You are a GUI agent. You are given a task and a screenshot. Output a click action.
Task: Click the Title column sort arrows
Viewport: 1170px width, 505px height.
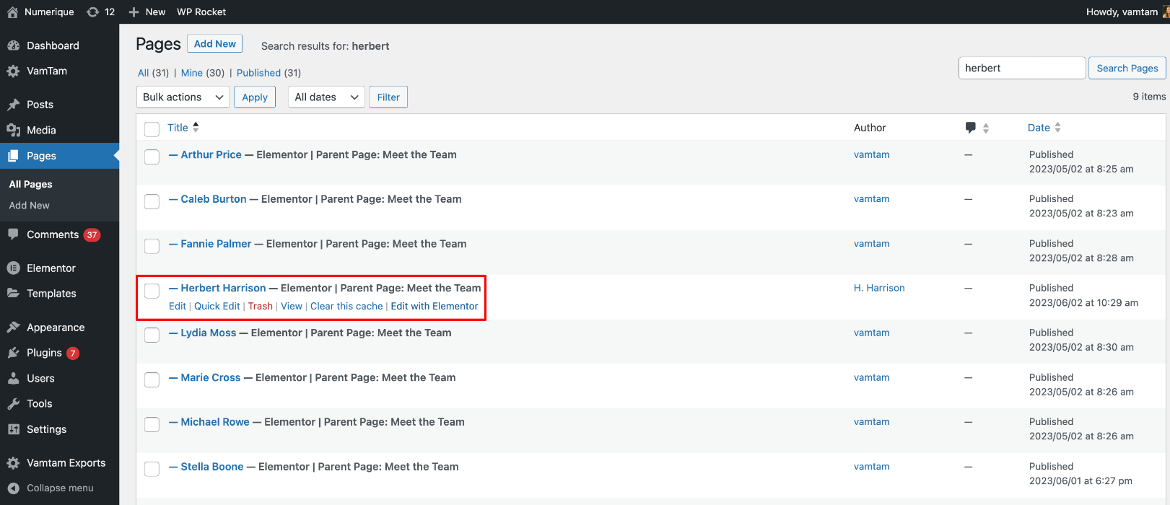coord(196,127)
